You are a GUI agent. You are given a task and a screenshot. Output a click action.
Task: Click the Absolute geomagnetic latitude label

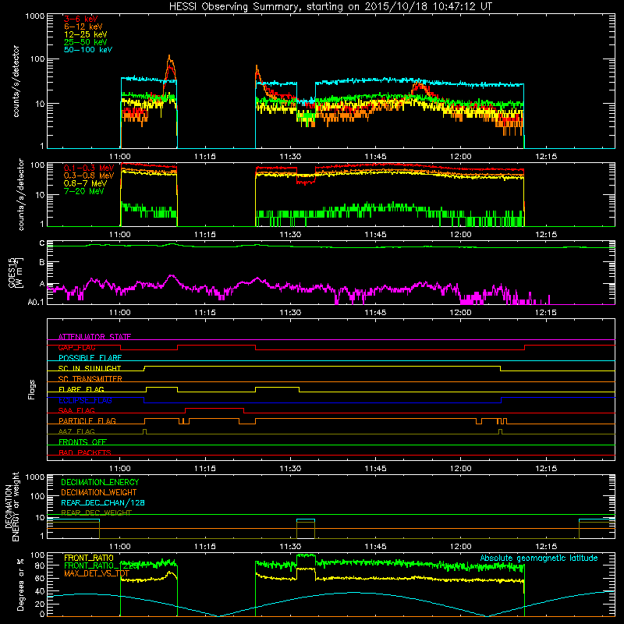coord(539,558)
